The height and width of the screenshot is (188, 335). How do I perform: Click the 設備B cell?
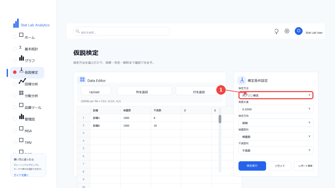click(x=105, y=126)
